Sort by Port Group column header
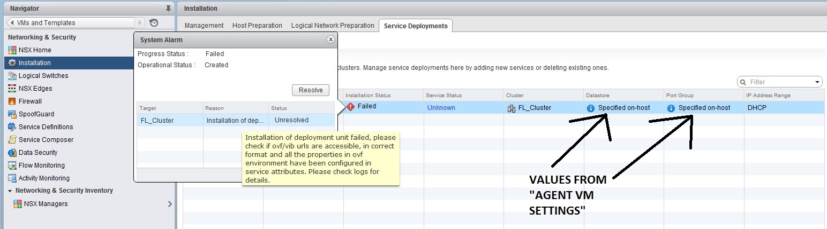Image resolution: width=827 pixels, height=229 pixels. [704, 96]
